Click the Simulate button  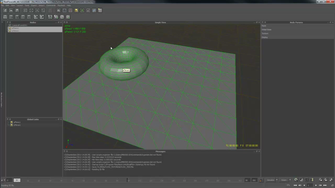coord(271,180)
